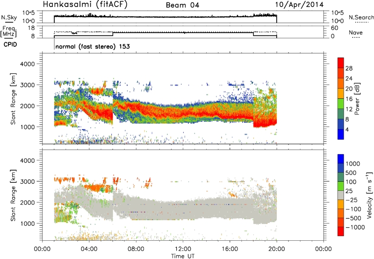The width and height of the screenshot is (374, 259).
Task: Click the -500 value on Velocity colorbar
Action: 353,218
